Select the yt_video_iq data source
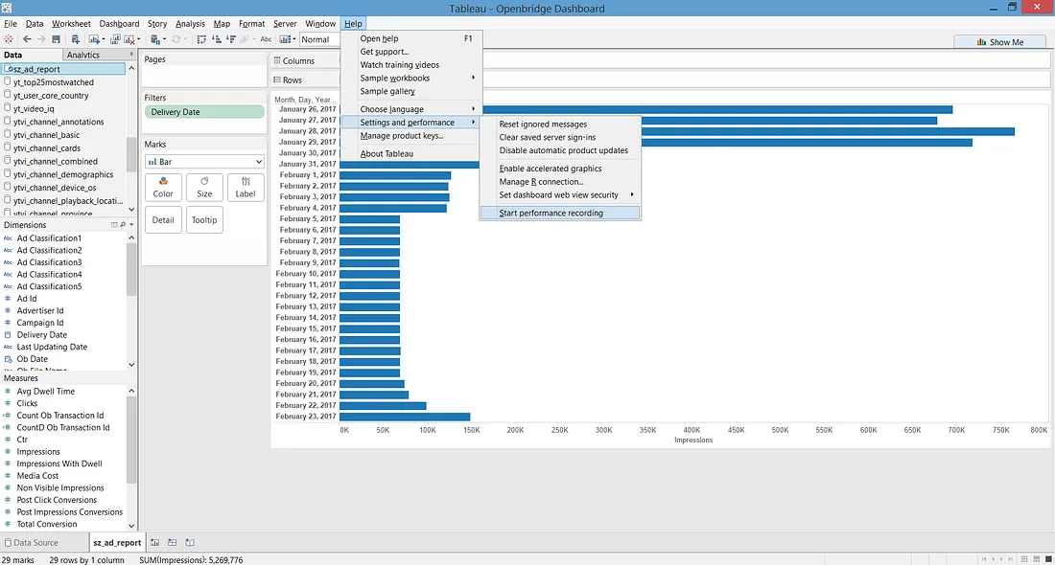 pos(34,108)
